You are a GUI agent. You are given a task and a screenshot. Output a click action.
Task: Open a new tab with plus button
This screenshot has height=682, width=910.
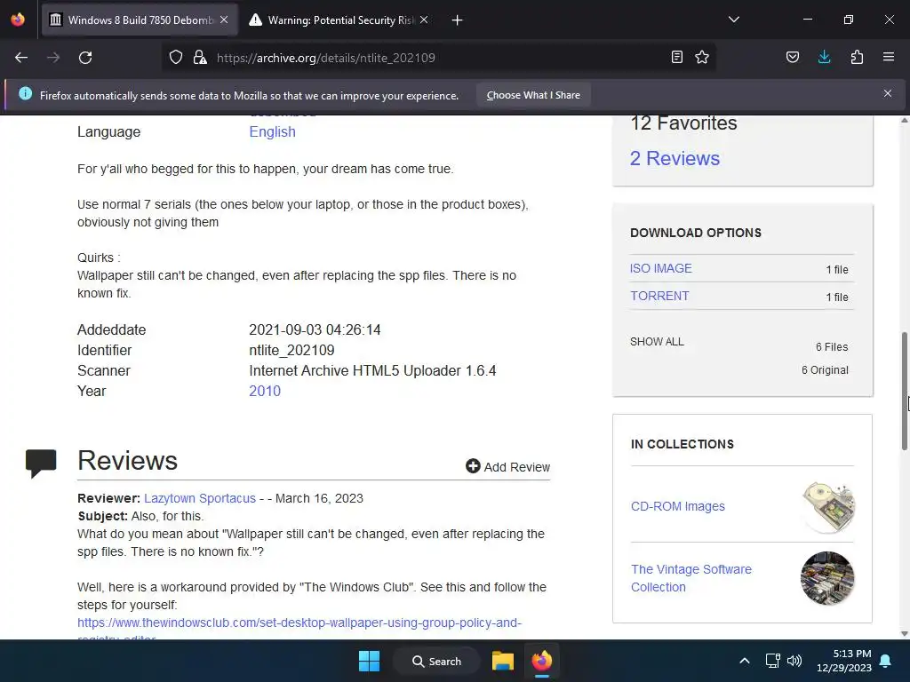(458, 20)
